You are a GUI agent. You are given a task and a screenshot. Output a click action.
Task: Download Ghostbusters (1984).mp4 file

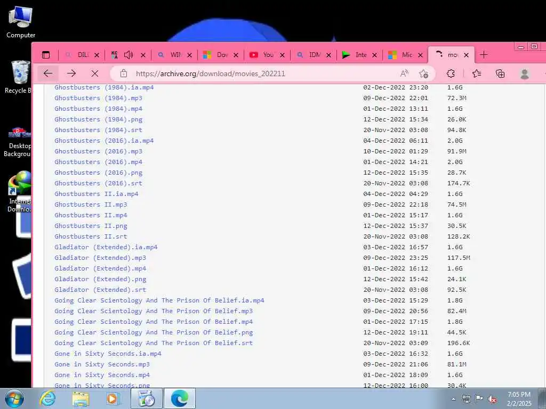tap(98, 109)
